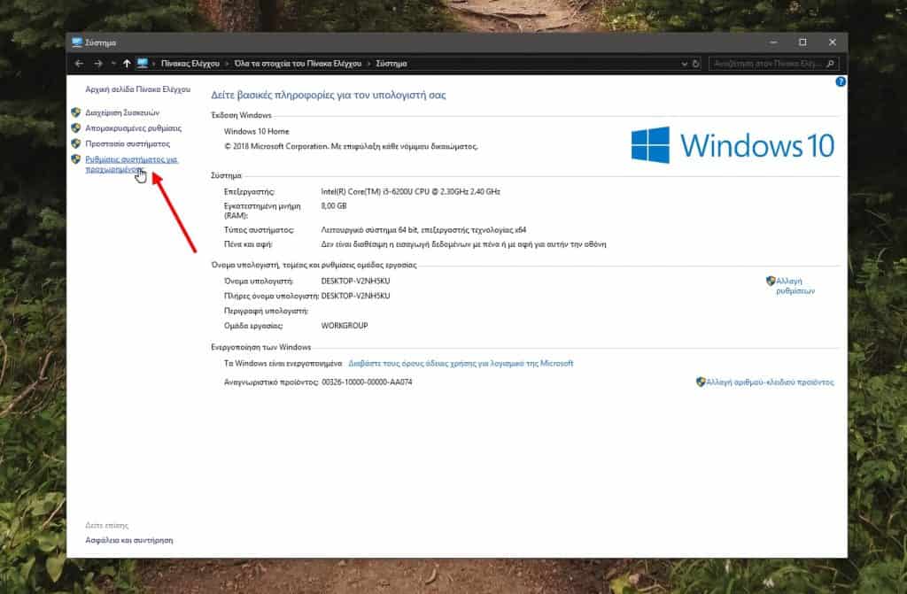This screenshot has height=594, width=907.
Task: Open Αρχική σελίδα Πίνακα Ελέγχου link
Action: tap(137, 89)
